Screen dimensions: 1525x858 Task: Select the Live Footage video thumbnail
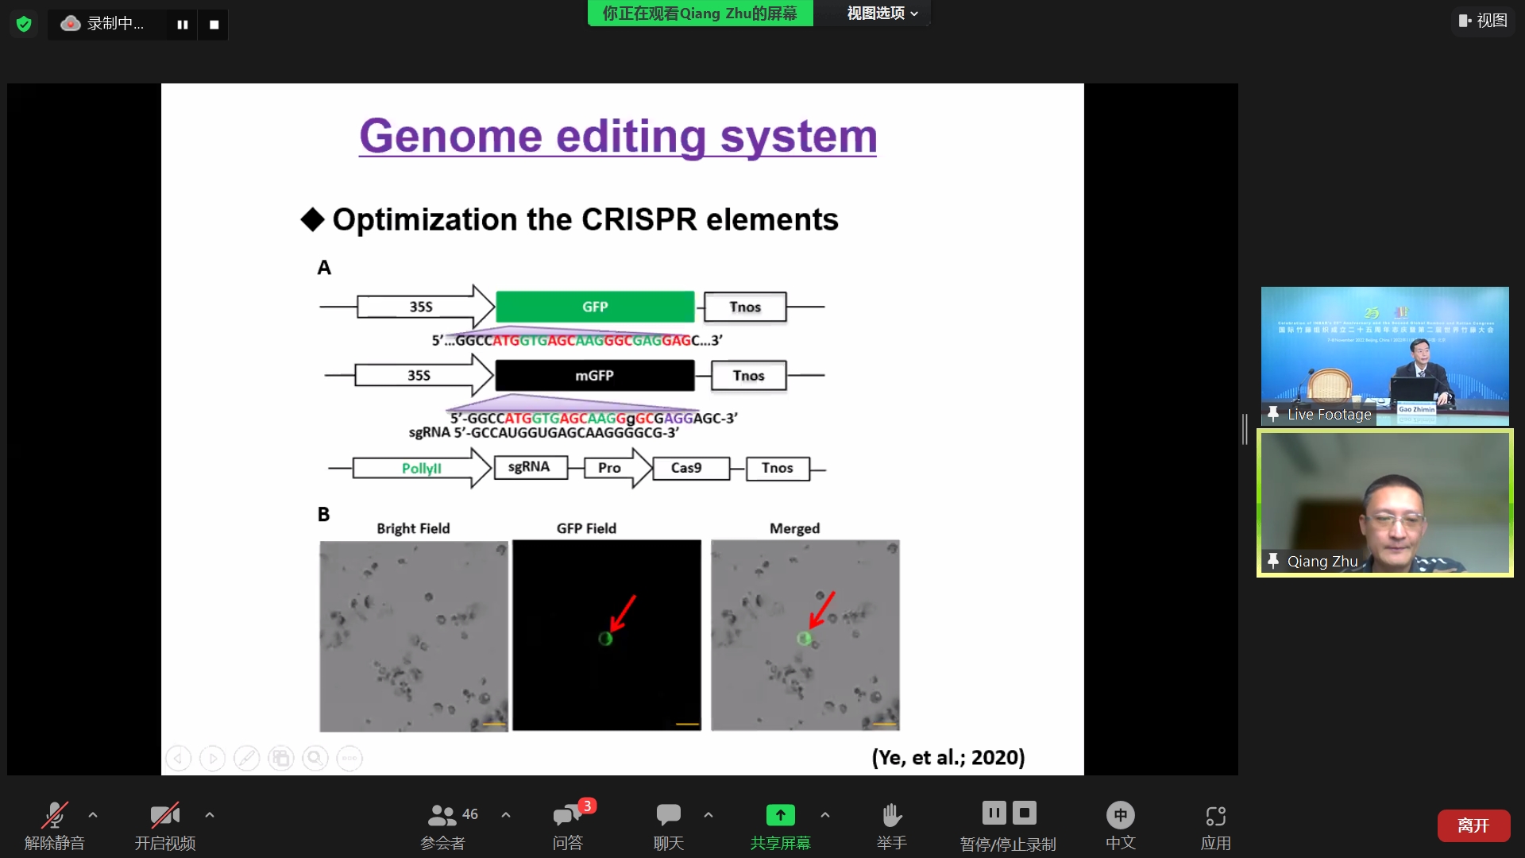pos(1384,356)
